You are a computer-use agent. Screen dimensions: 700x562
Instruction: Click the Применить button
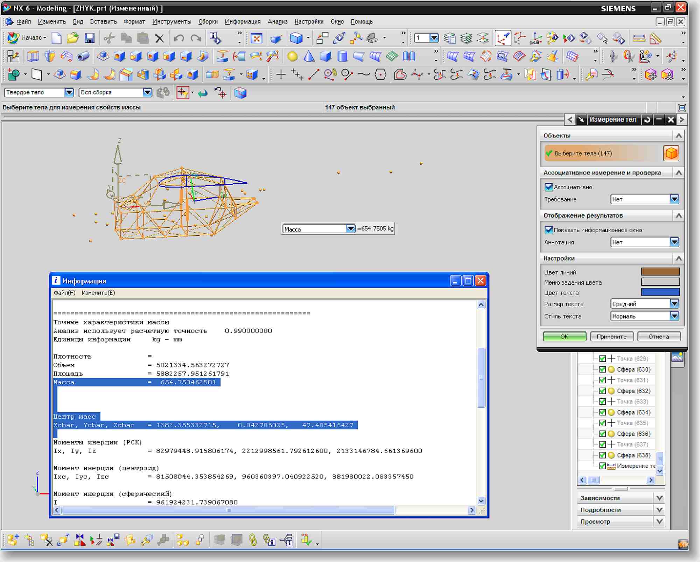pyautogui.click(x=611, y=336)
